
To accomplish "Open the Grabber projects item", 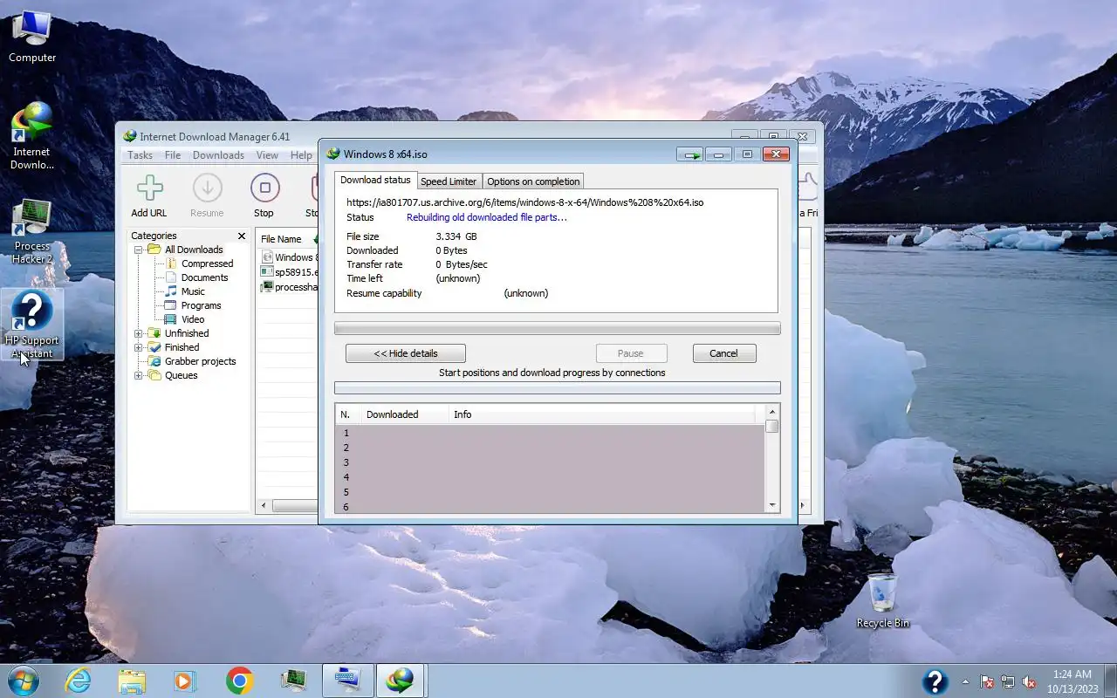I will pos(200,361).
